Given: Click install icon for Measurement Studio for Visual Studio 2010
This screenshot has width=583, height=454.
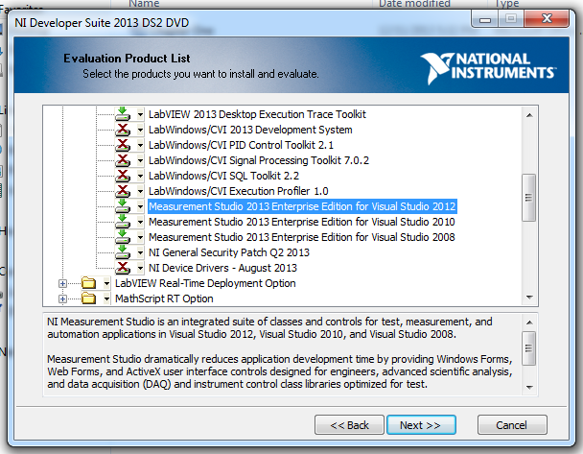Looking at the screenshot, I should [x=123, y=222].
